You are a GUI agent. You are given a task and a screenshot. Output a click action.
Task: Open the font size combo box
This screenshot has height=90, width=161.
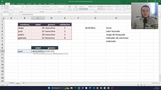25,7
